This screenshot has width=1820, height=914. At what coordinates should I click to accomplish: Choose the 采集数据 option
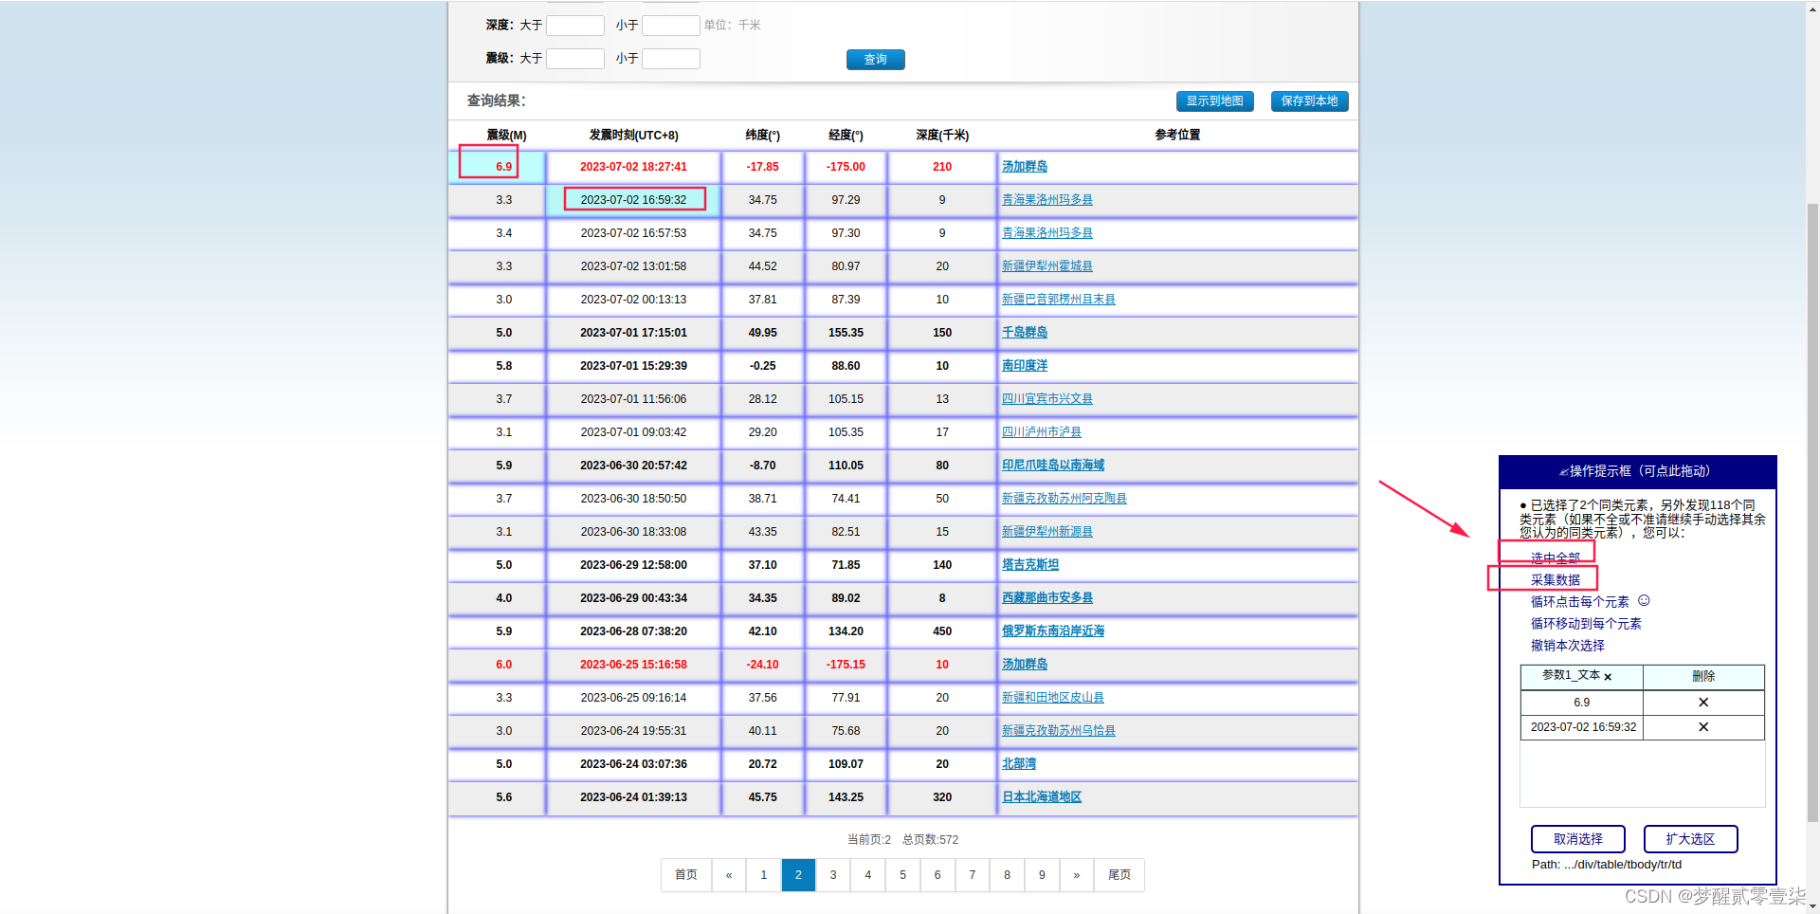tap(1555, 579)
